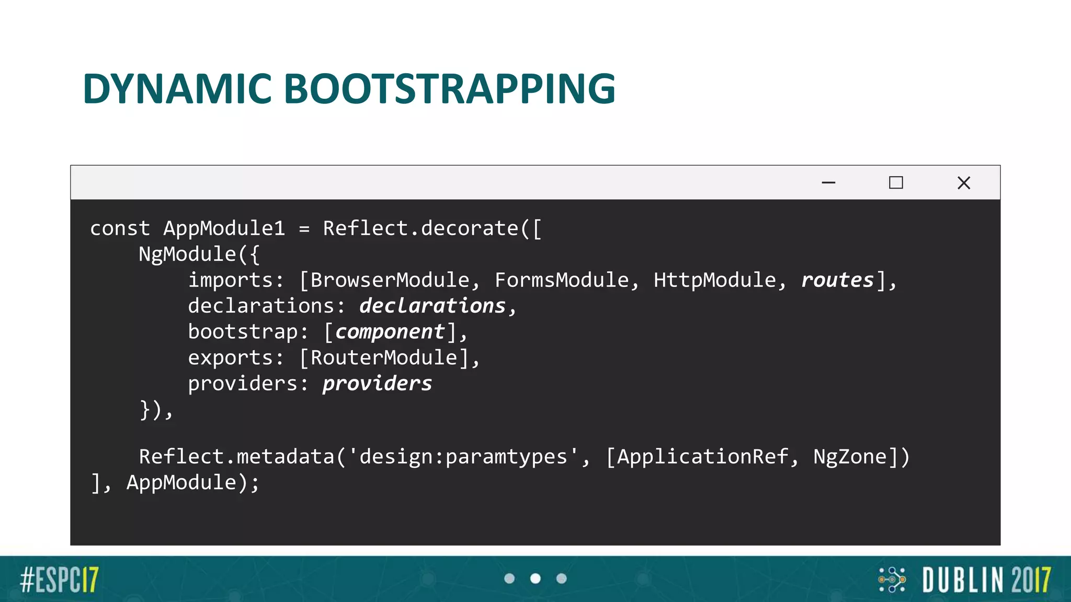Click the DUBLIN 2017 logo text
This screenshot has width=1071, height=602.
point(987,580)
